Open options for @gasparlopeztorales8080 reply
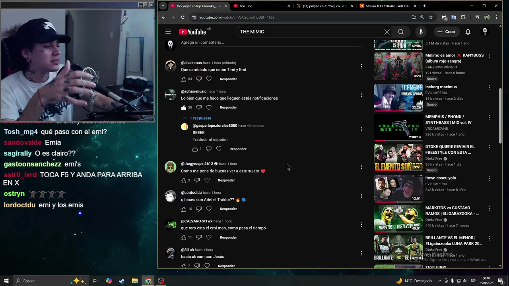 (361, 129)
